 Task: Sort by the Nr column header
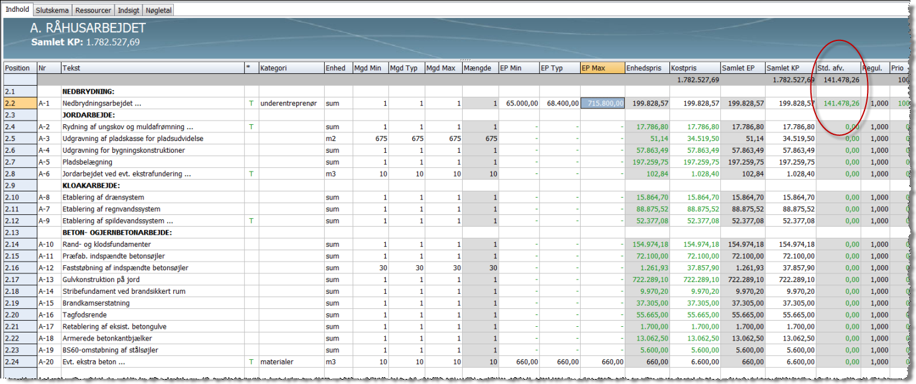(48, 68)
